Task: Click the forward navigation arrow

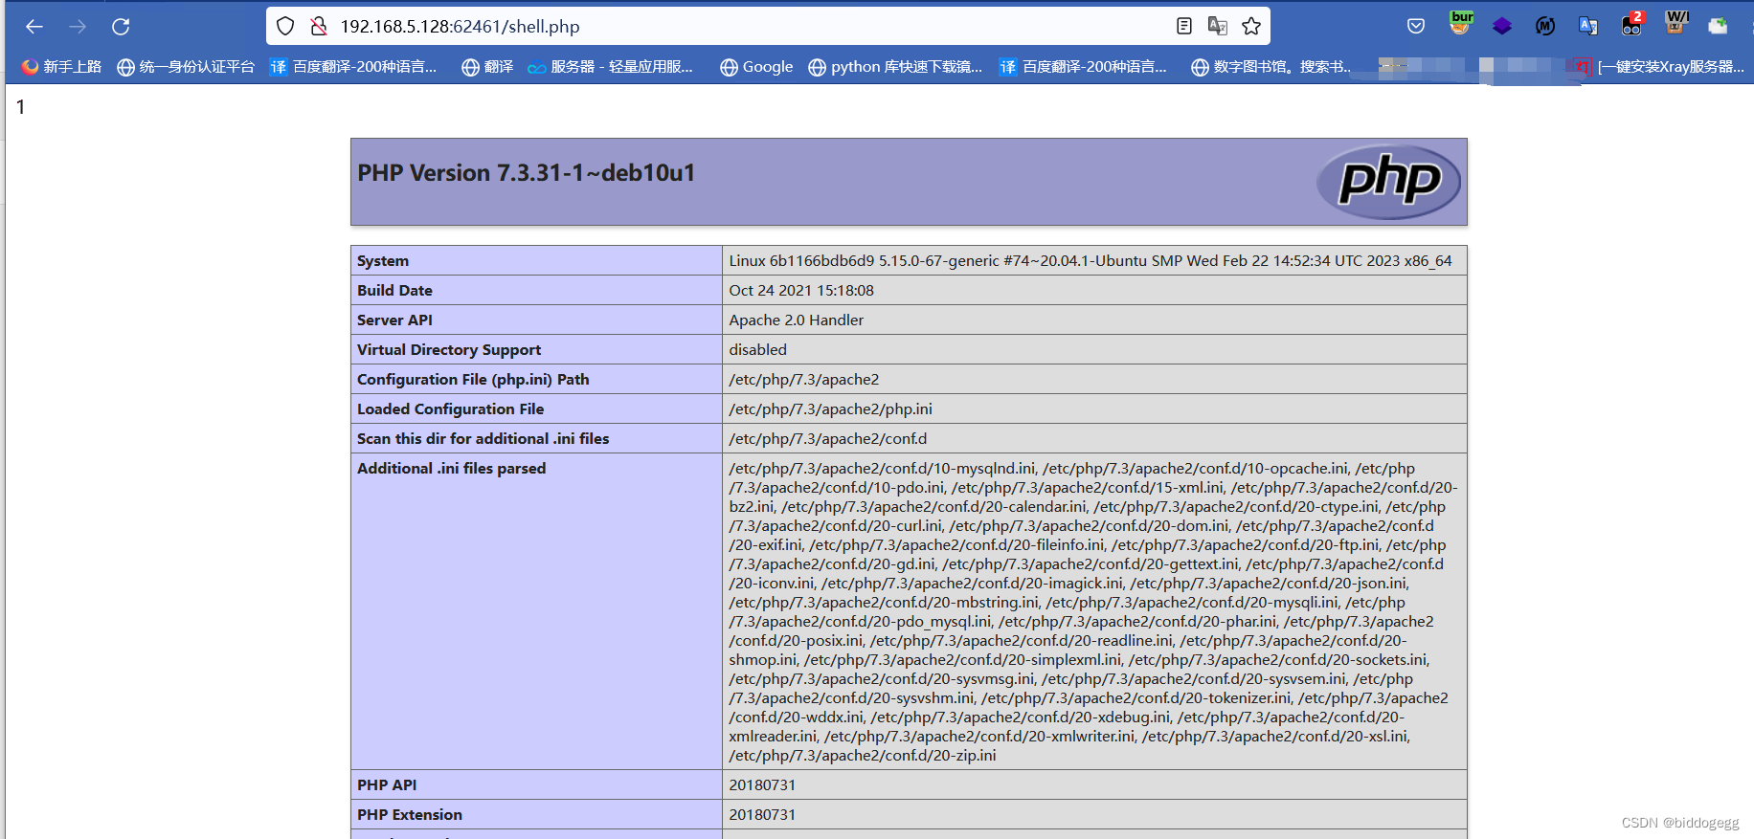Action: (x=78, y=27)
